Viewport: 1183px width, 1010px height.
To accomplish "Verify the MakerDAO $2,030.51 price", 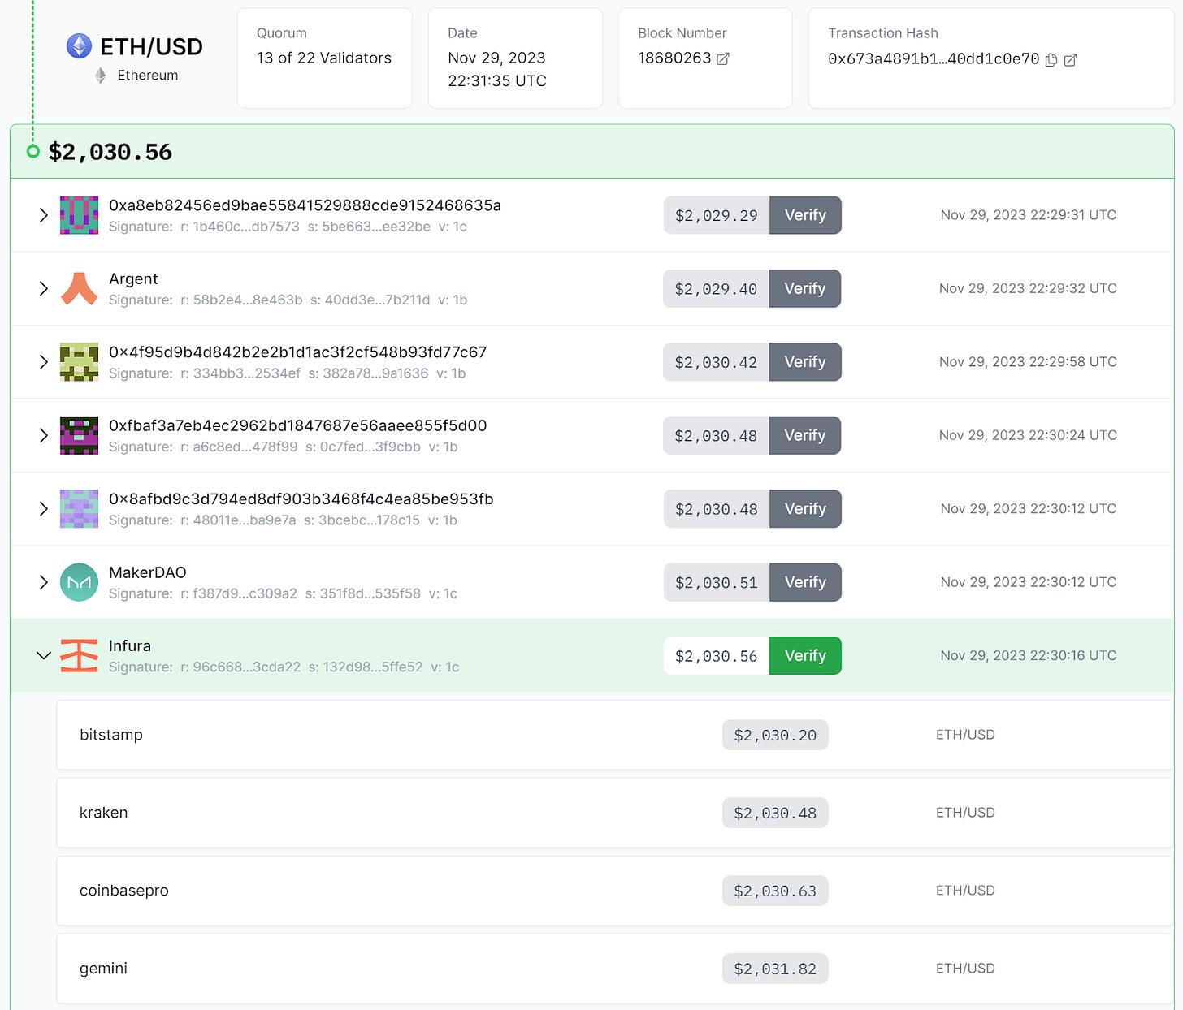I will coord(804,582).
